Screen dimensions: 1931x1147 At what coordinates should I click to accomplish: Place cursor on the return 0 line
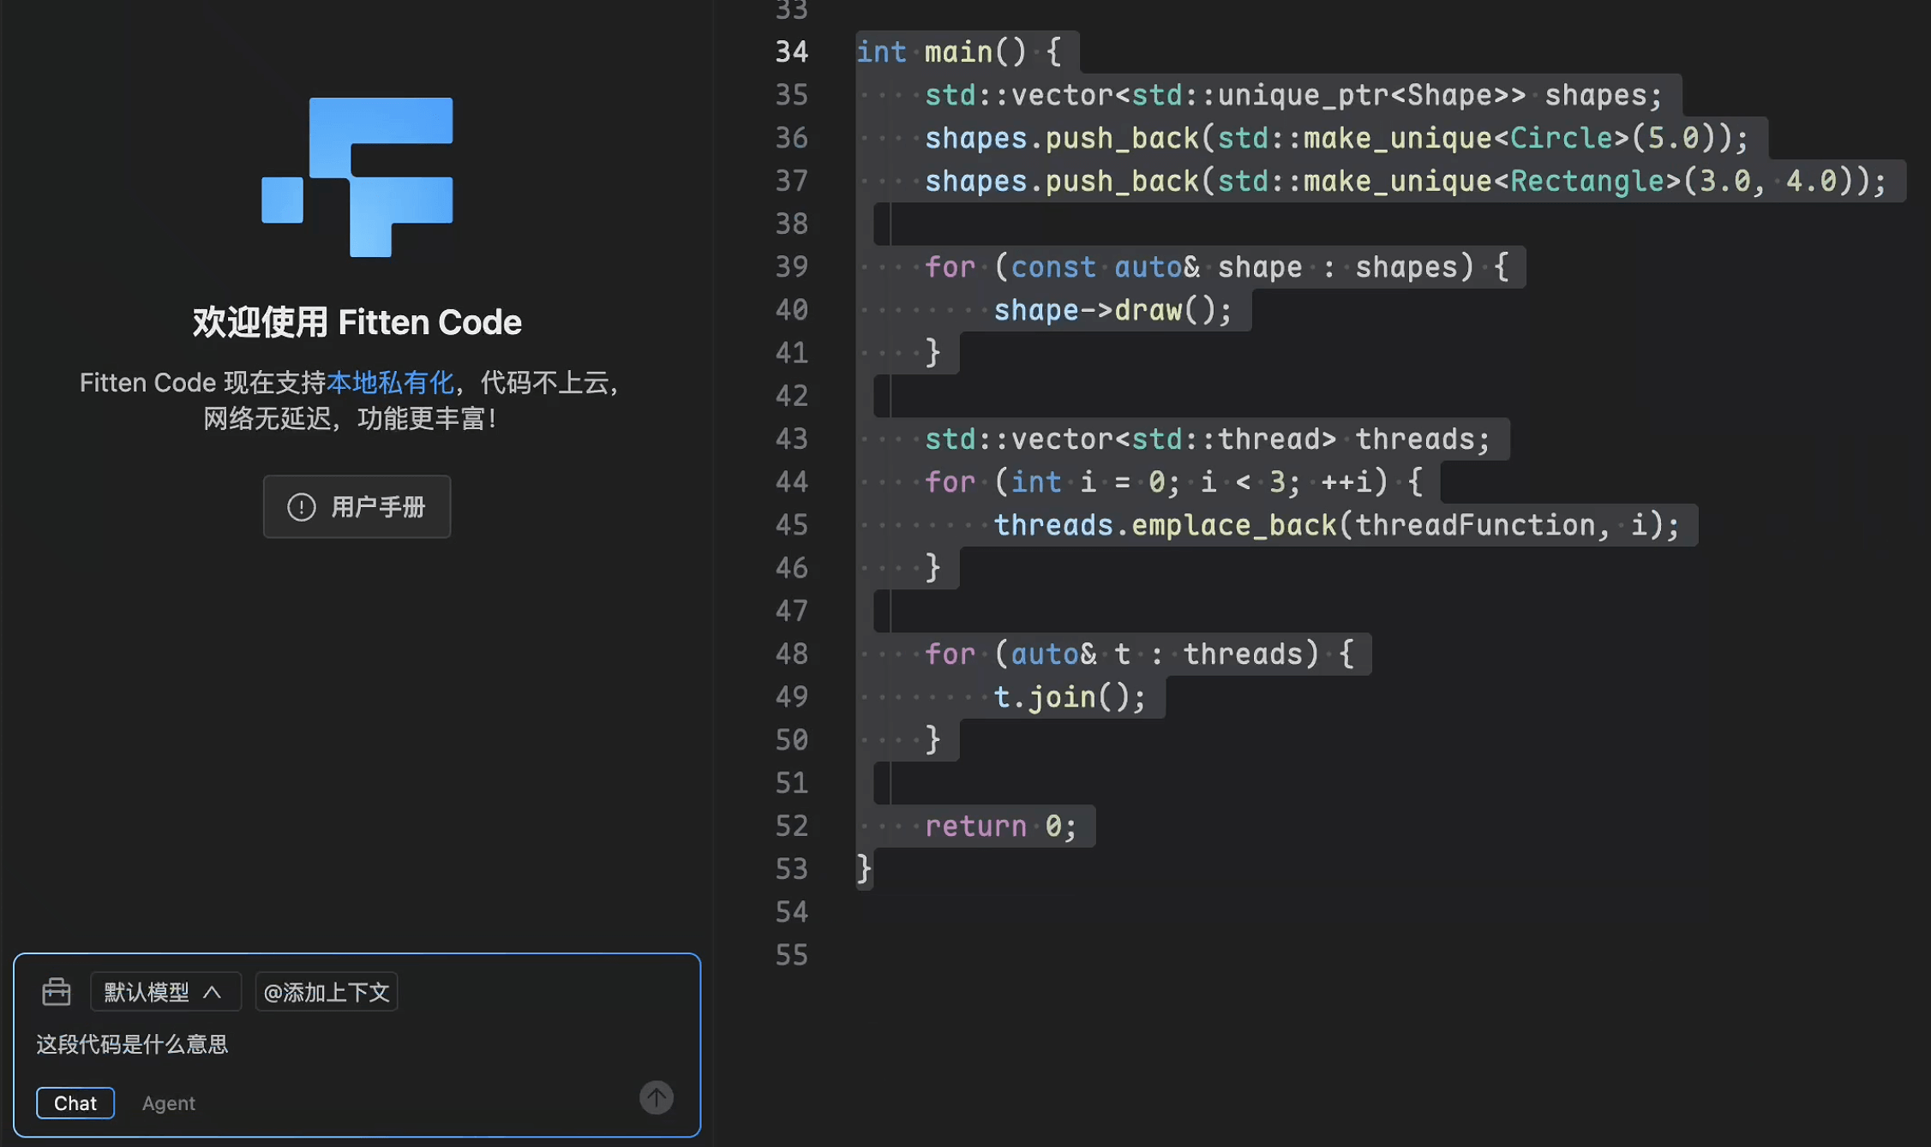click(x=999, y=827)
